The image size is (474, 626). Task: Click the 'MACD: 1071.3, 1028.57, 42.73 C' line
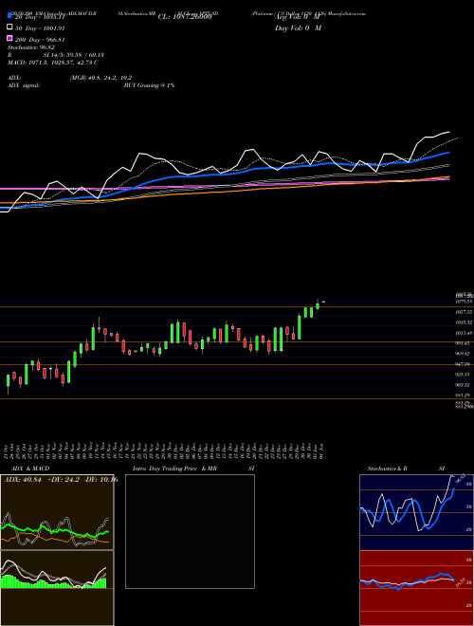pyautogui.click(x=53, y=63)
